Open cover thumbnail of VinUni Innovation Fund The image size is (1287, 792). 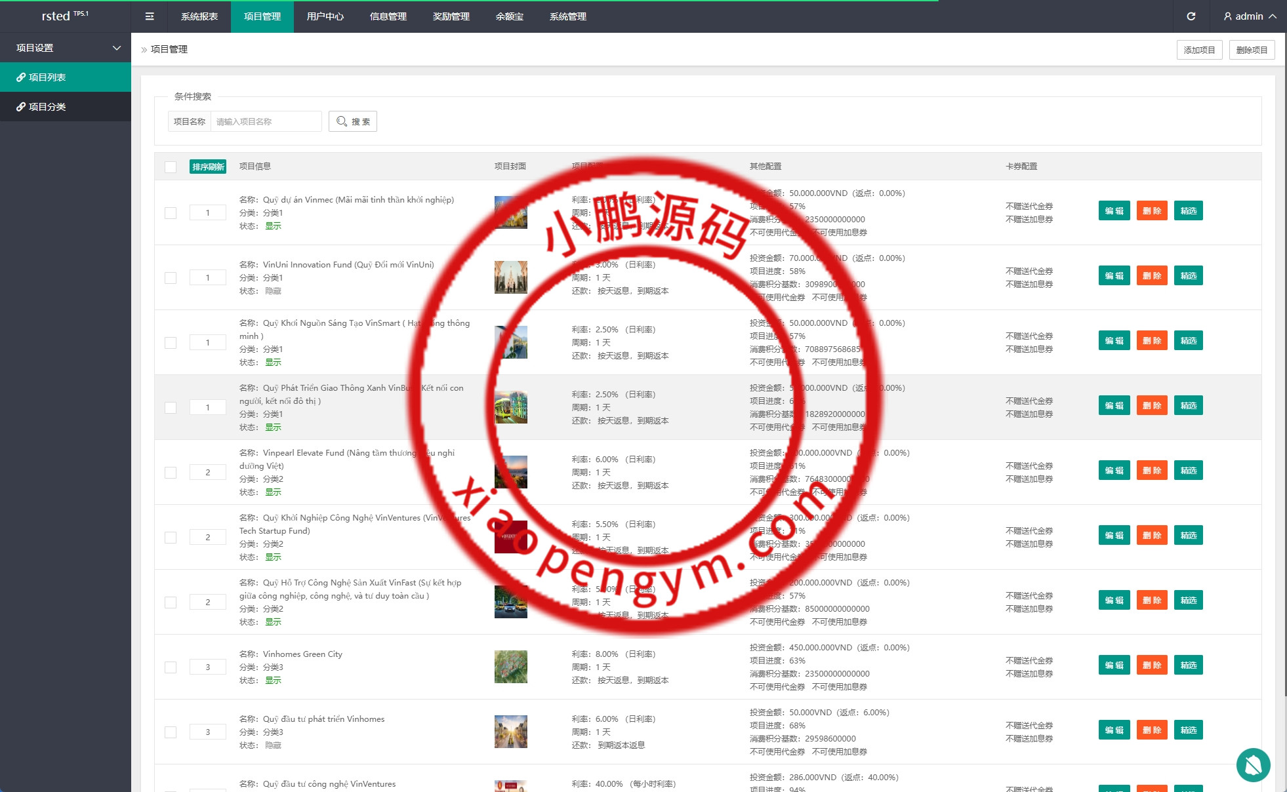(x=511, y=277)
